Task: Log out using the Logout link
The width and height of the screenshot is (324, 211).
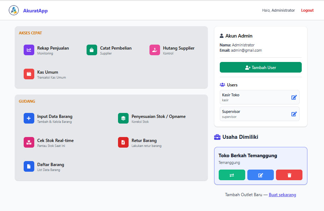Action: click(x=307, y=11)
